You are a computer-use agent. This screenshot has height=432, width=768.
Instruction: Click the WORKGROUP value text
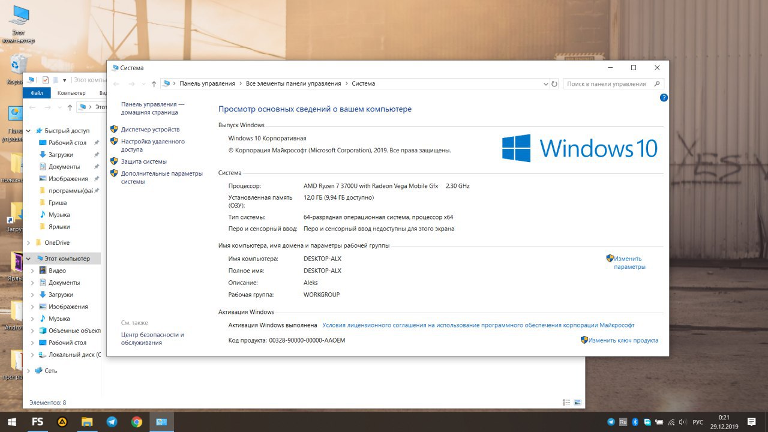(322, 295)
